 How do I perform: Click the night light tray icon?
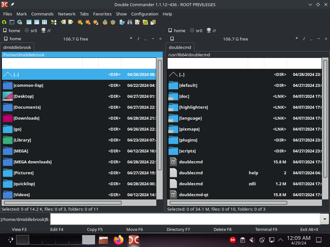262,240
